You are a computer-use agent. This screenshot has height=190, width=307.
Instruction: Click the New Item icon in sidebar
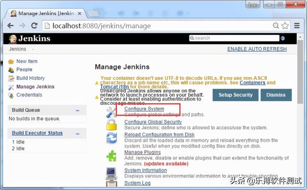11,62
